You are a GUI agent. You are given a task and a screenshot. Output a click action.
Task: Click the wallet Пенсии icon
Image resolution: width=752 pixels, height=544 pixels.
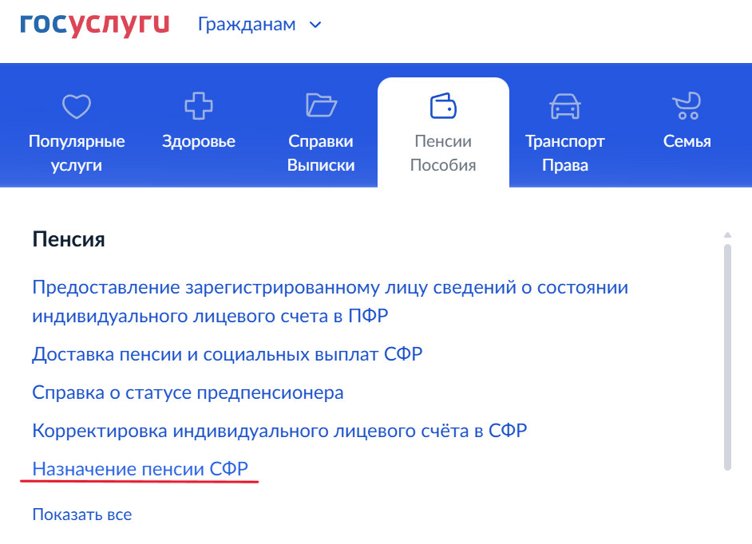pos(443,105)
